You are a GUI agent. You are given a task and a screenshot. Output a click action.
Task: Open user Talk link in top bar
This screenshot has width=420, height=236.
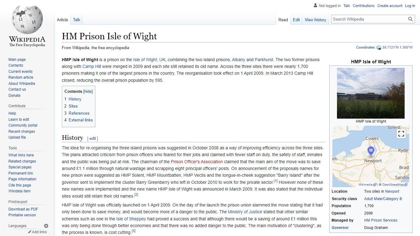[347, 6]
